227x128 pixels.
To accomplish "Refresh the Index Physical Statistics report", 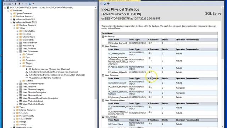I will (105, 4).
